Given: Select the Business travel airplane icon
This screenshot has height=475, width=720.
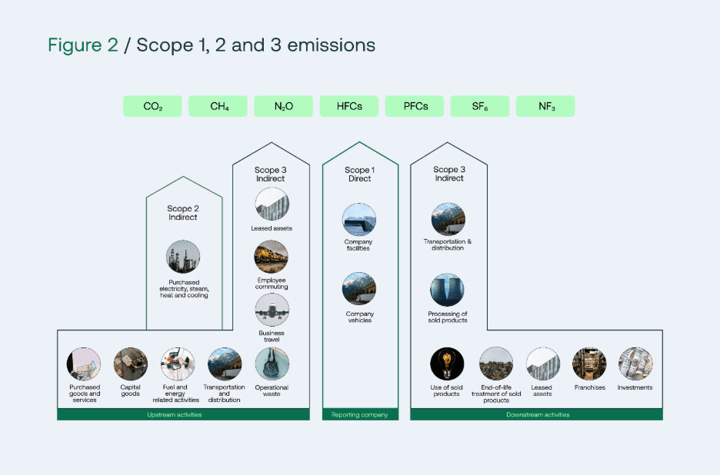Looking at the screenshot, I should pos(271,310).
